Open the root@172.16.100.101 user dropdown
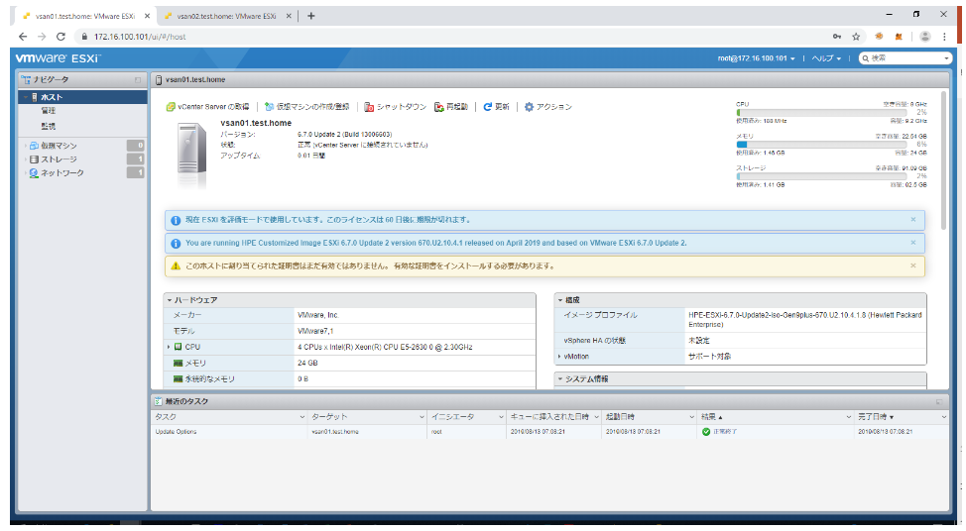 (x=756, y=58)
